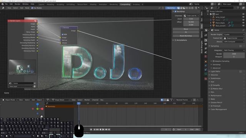The image size is (246, 138).
Task: Open the Integrator Path Tracing dropdown
Action: (x=234, y=50)
